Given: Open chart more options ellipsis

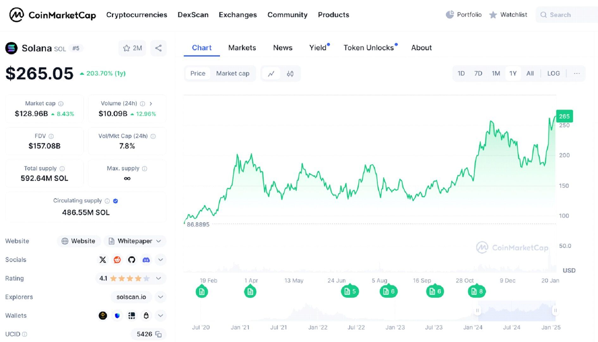Looking at the screenshot, I should [577, 73].
